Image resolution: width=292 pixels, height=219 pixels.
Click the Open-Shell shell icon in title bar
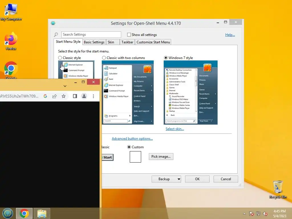click(53, 23)
